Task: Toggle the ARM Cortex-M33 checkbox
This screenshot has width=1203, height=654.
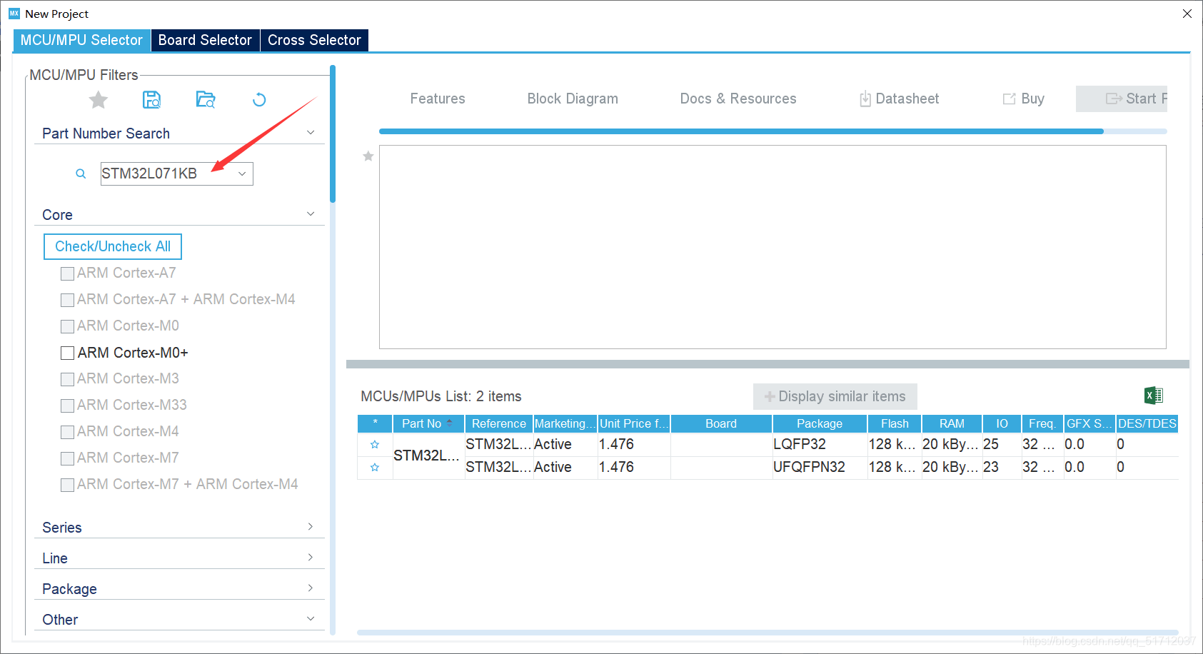Action: pos(68,406)
